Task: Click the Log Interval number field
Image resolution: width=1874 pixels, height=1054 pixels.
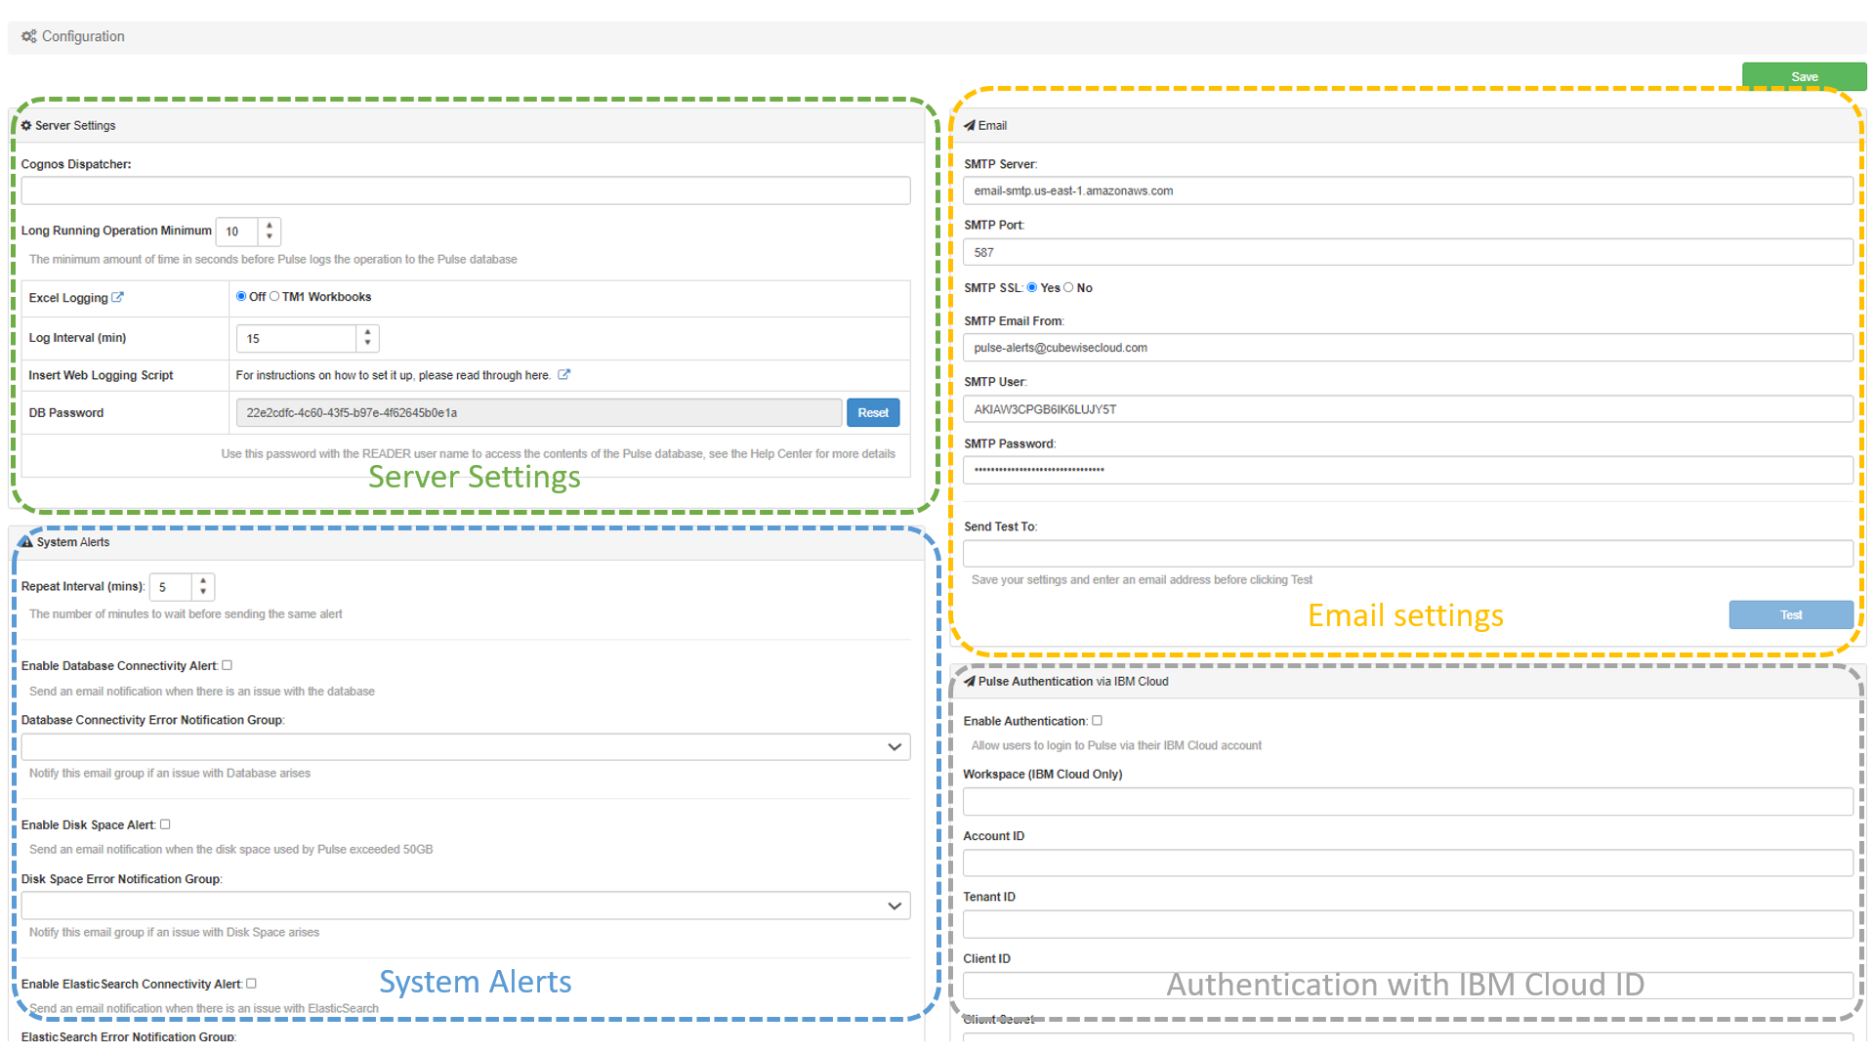Action: [x=297, y=339]
